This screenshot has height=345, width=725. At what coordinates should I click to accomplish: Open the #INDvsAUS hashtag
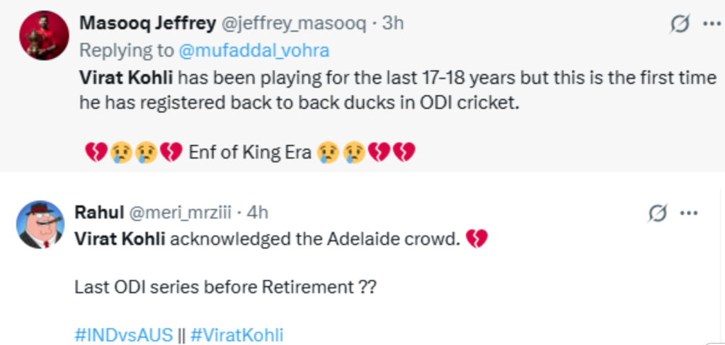coord(124,334)
